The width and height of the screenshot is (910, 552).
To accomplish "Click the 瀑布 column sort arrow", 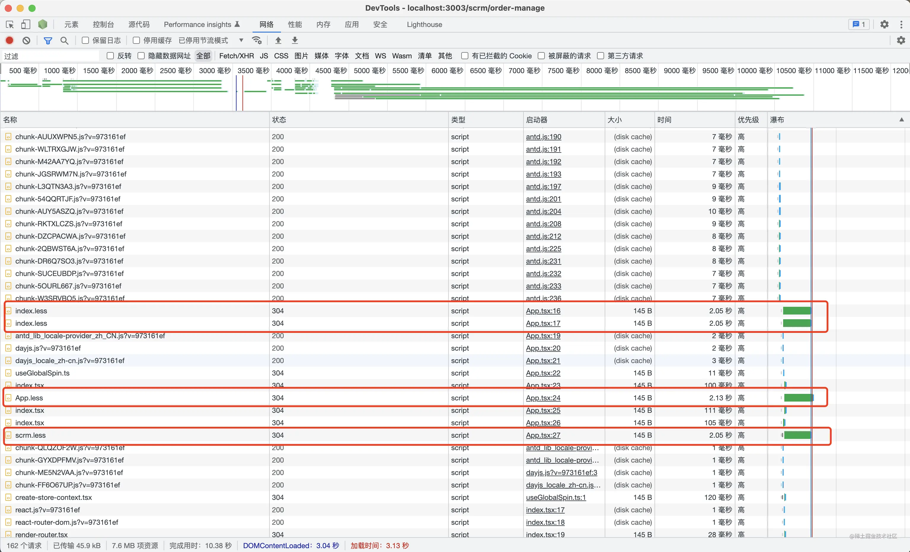I will [901, 120].
